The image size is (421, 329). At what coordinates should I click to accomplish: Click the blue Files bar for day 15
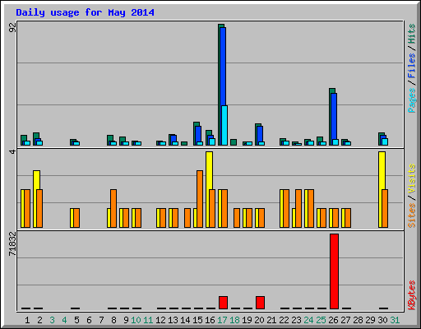[198, 134]
